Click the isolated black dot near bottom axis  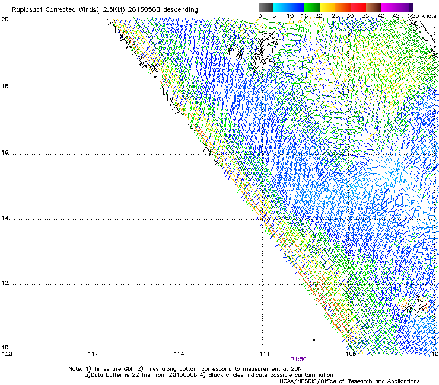[314, 340]
